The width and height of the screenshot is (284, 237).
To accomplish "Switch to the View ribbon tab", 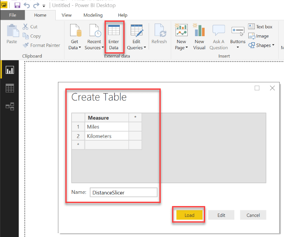I will 67,15.
